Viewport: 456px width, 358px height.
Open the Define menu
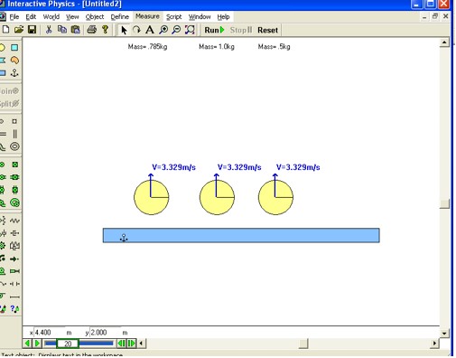coord(120,17)
